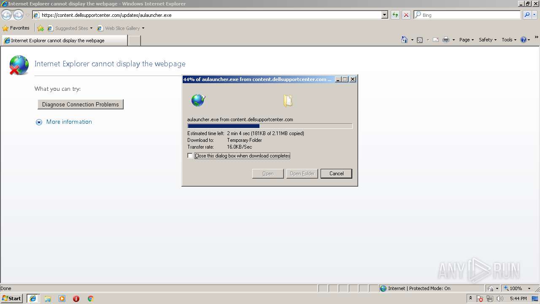This screenshot has width=540, height=304.
Task: Open the Web Slice Gallery link
Action: pos(121,28)
